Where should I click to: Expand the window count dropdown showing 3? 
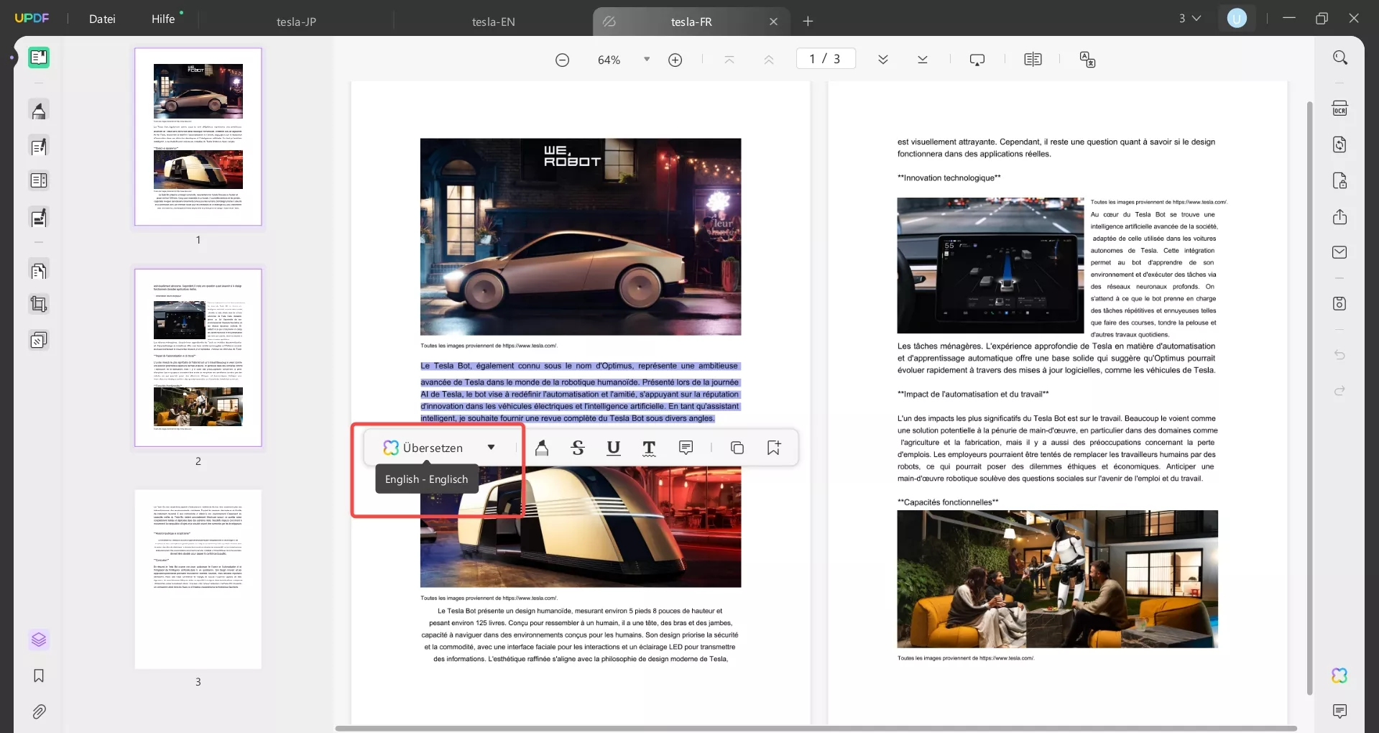click(1190, 19)
